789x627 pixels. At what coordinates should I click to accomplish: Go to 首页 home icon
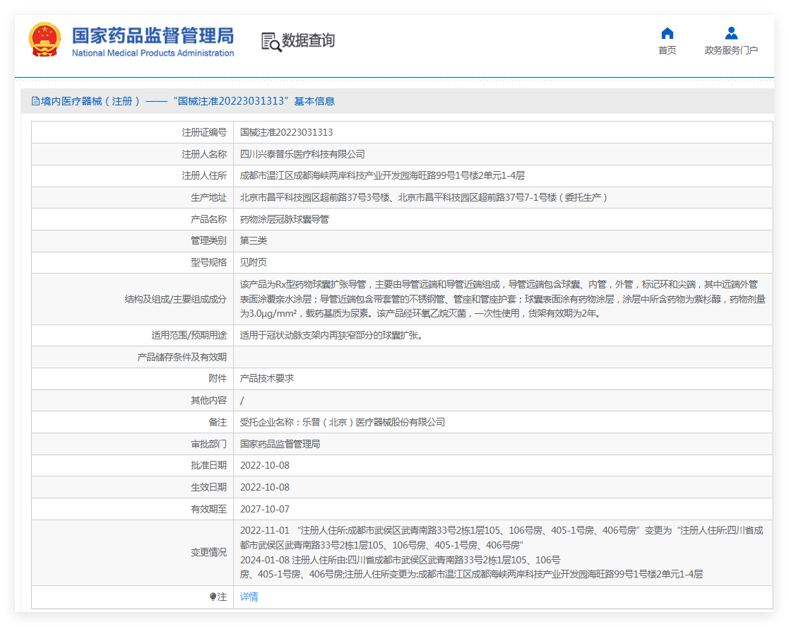pos(668,33)
